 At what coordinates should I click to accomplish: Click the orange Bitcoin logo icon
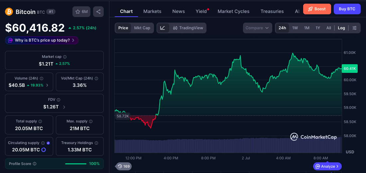pyautogui.click(x=9, y=12)
